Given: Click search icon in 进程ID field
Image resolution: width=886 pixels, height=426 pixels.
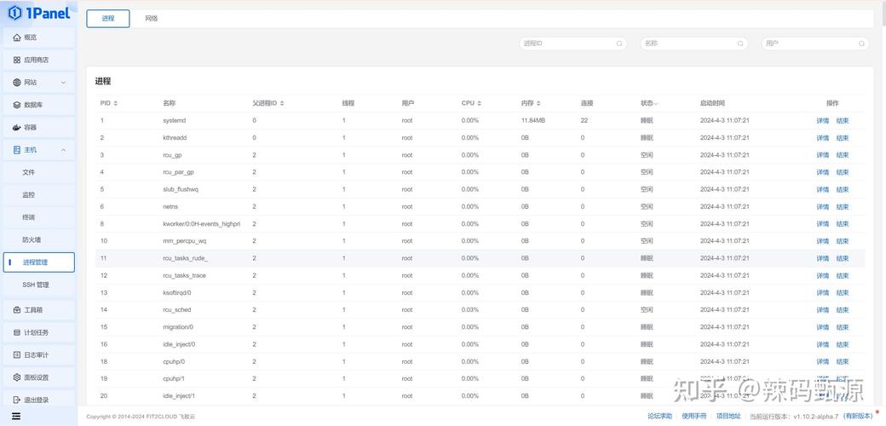Looking at the screenshot, I should (619, 43).
